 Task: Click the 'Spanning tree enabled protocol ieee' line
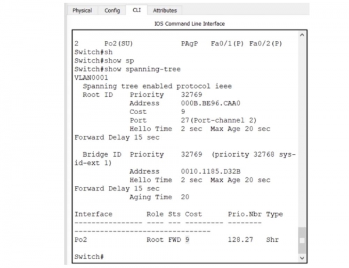(157, 86)
